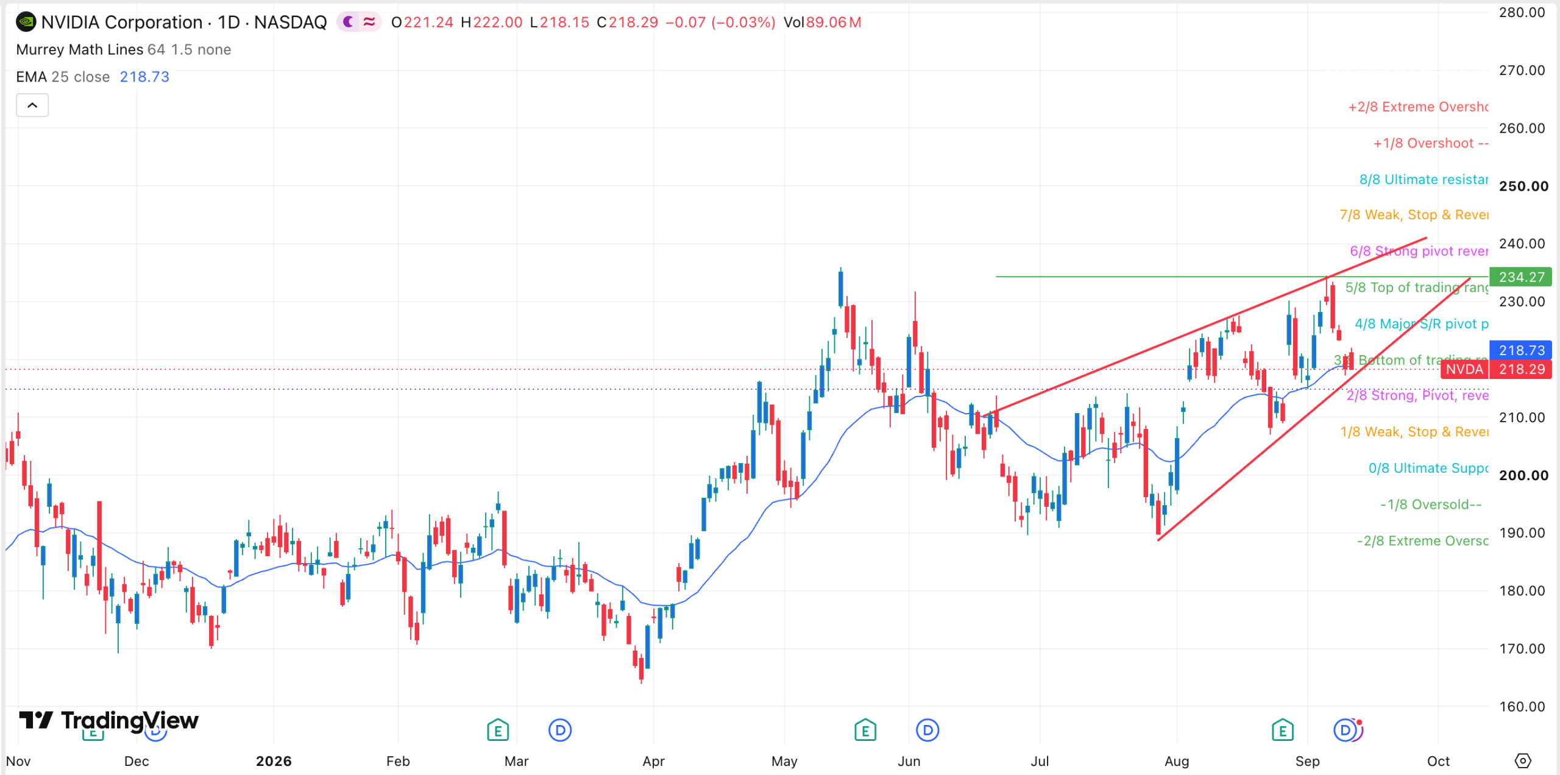Click the 2/8 Strong, Pivot, reverse label

point(1417,396)
